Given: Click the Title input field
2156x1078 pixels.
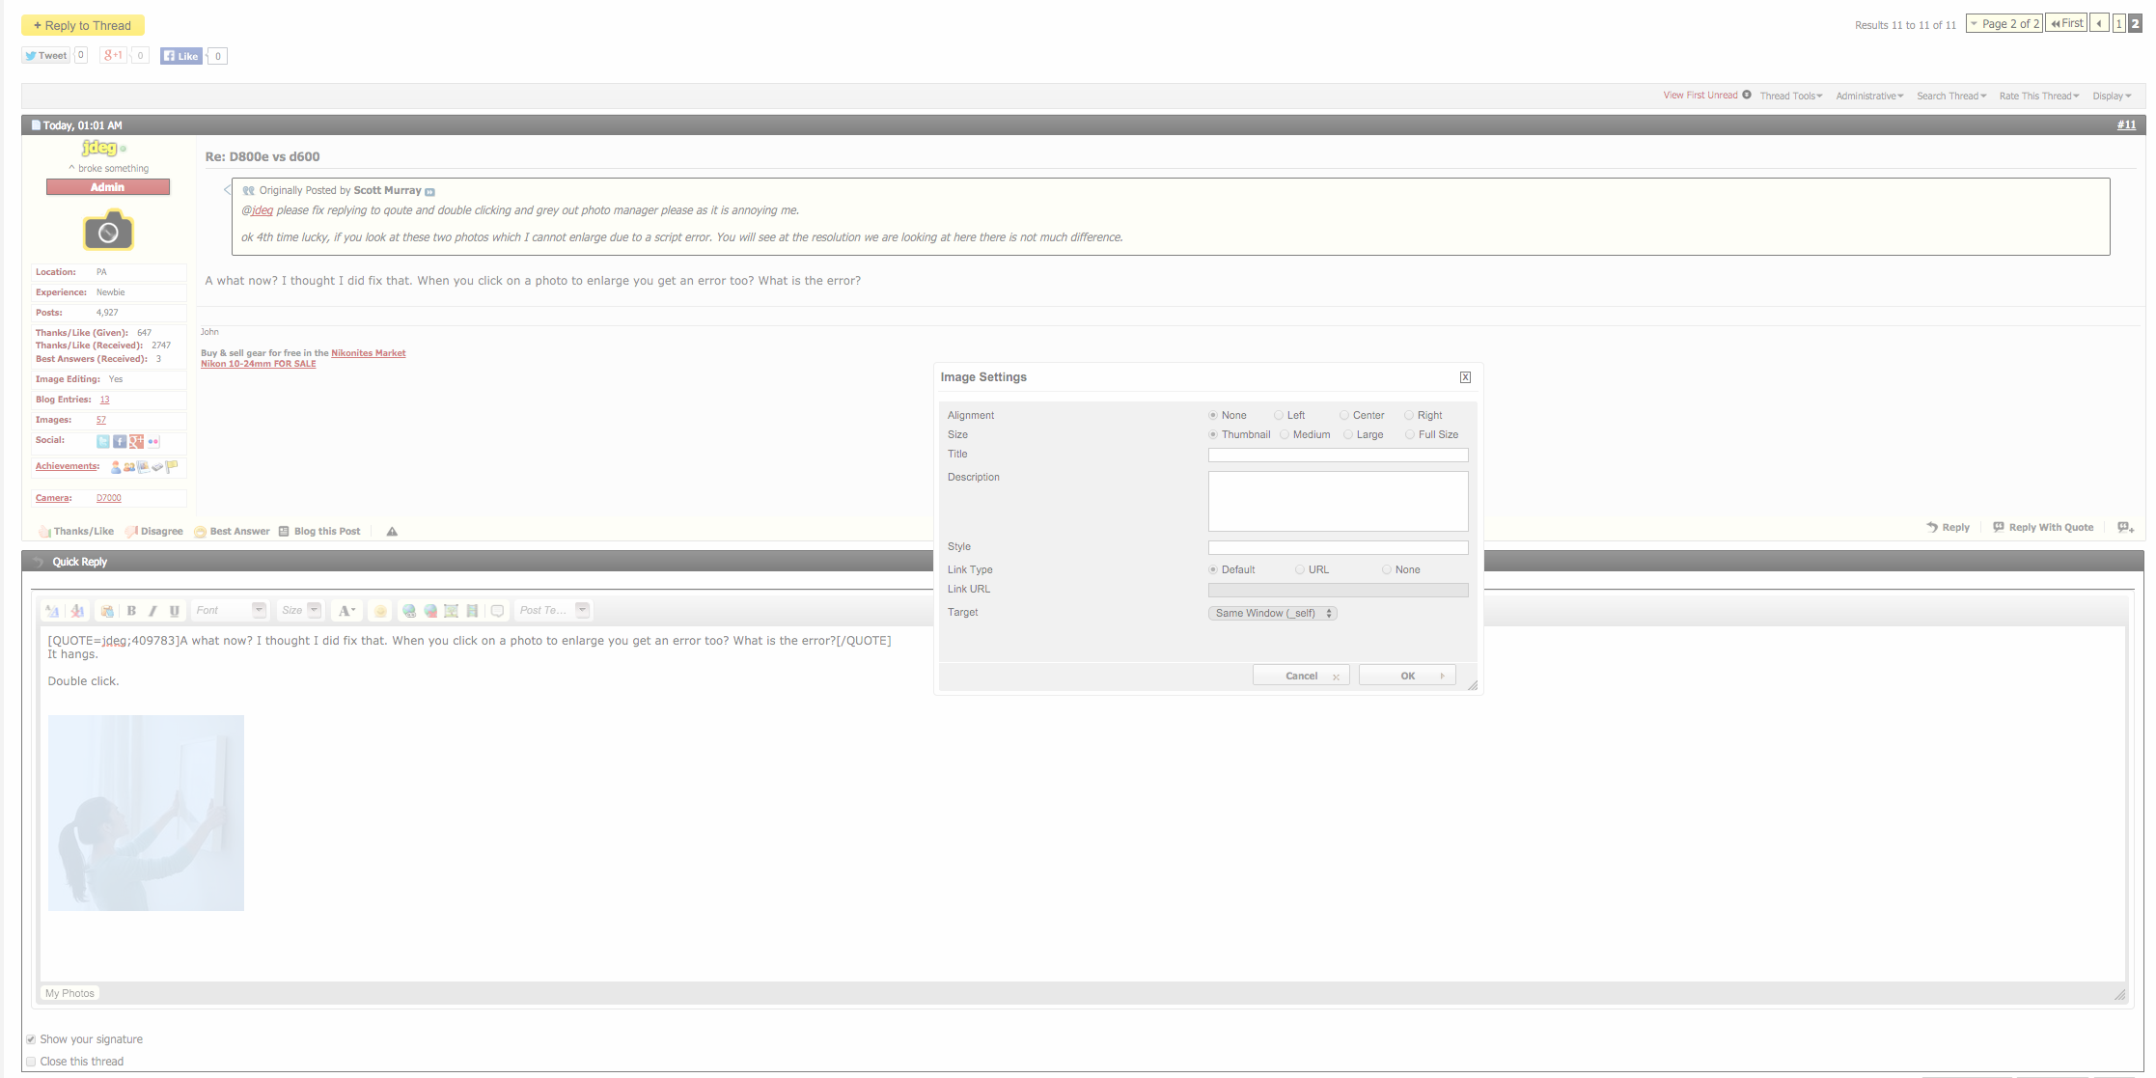Looking at the screenshot, I should coord(1338,455).
